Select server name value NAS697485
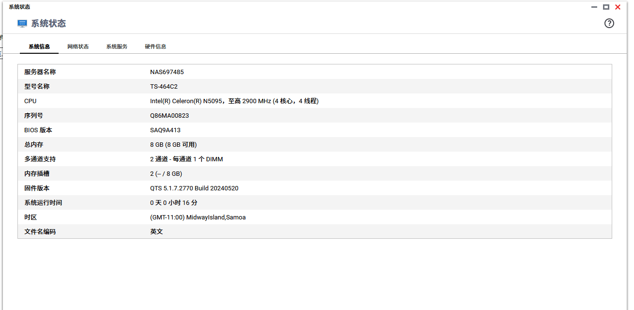634x310 pixels. point(167,72)
